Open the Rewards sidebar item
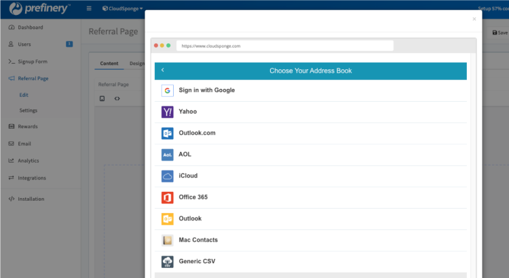Image resolution: width=509 pixels, height=278 pixels. pos(28,127)
